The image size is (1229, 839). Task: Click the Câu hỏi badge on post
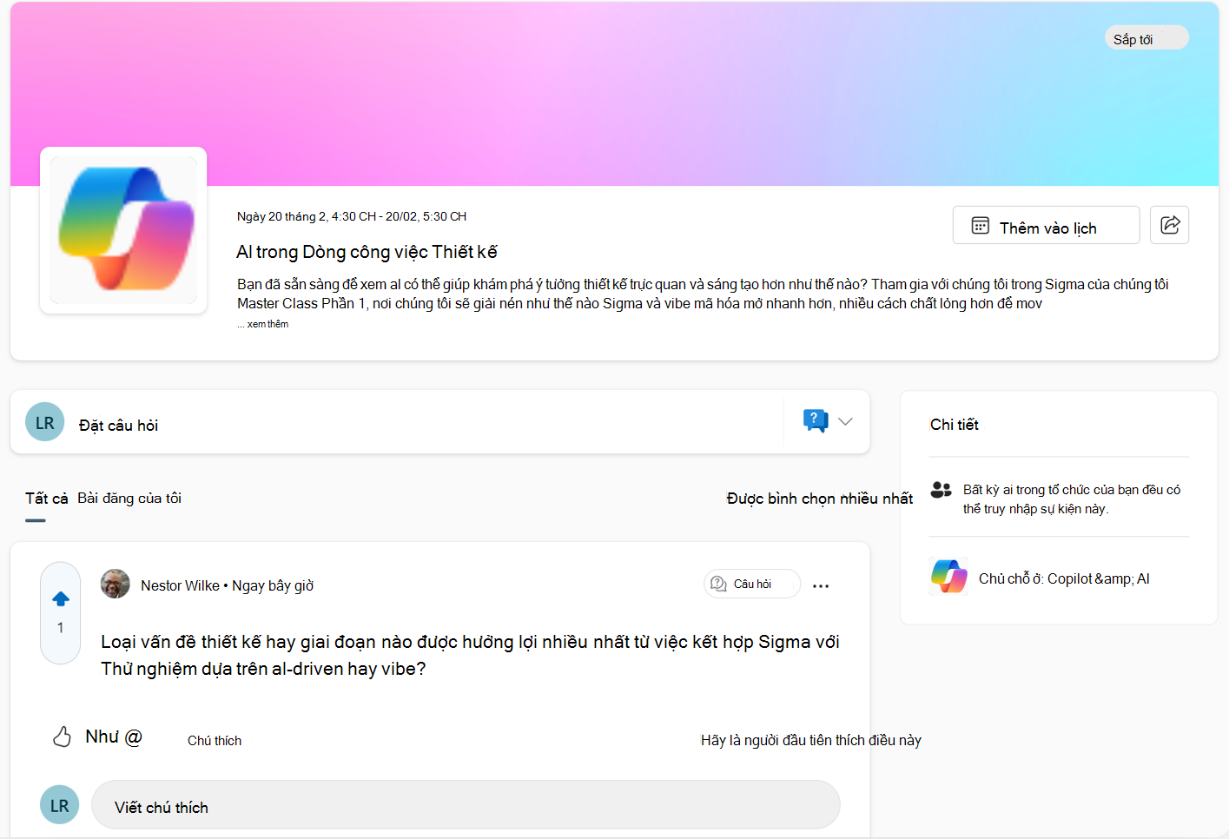pyautogui.click(x=751, y=584)
